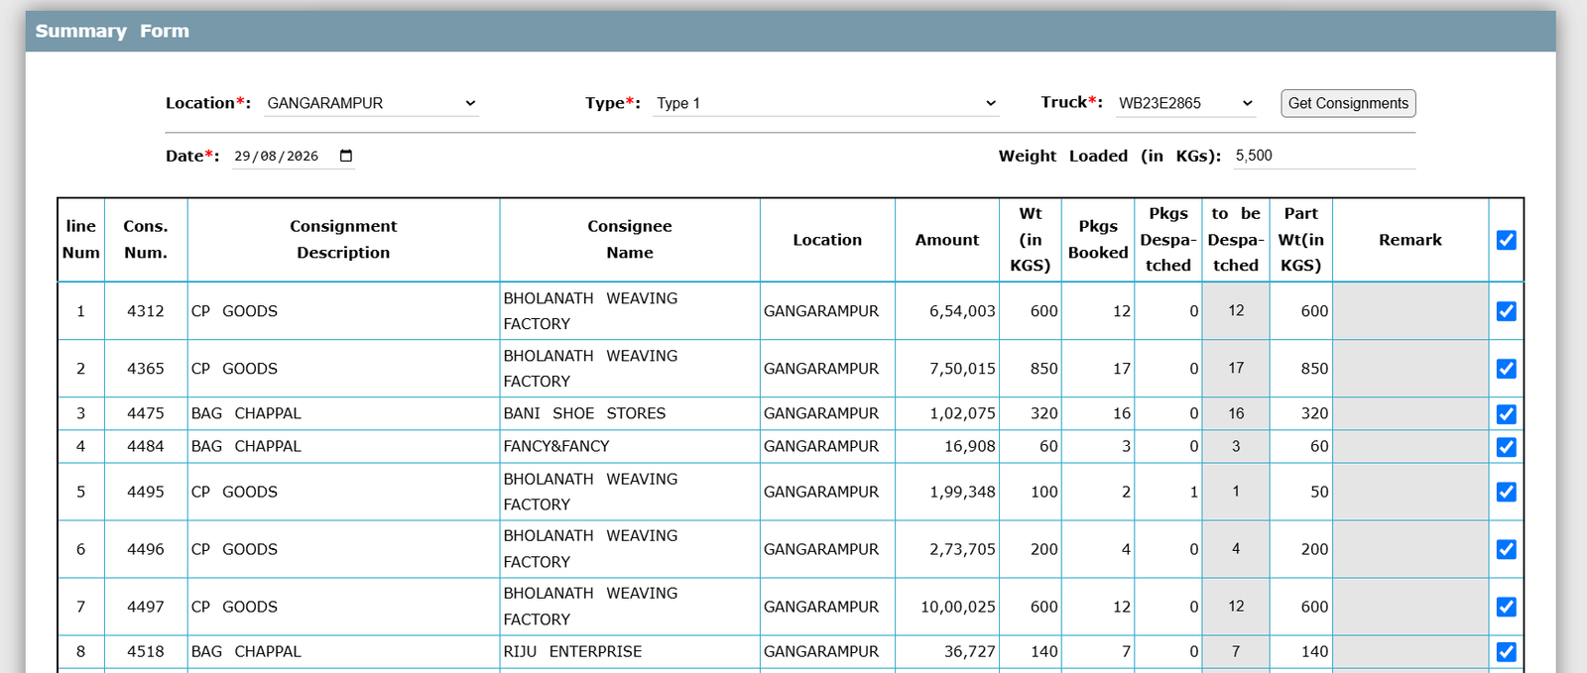Open the Truck dropdown showing WB23E2865
1587x673 pixels.
pyautogui.click(x=1185, y=103)
